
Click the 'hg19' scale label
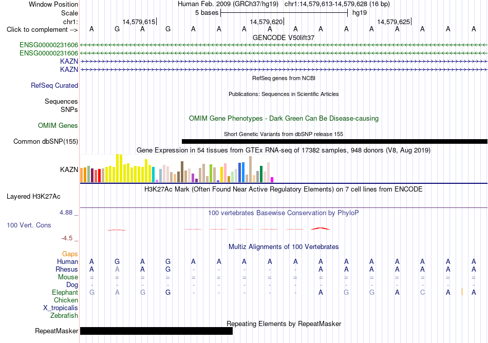[x=360, y=13]
